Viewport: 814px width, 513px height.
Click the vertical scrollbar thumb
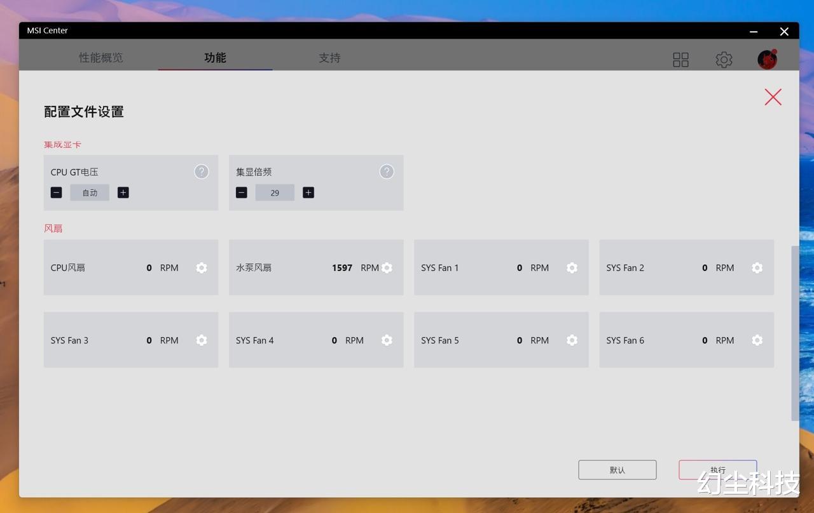[795, 333]
